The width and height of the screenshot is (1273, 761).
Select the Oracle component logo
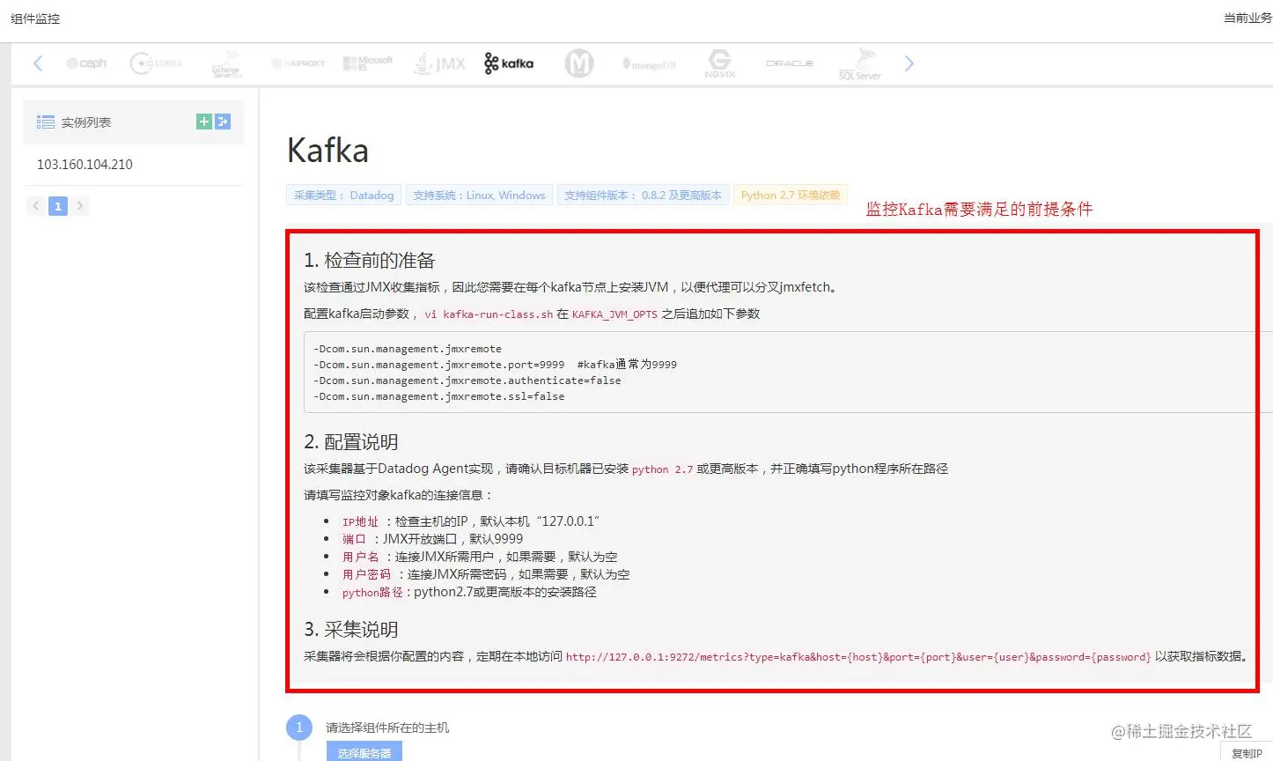click(x=790, y=63)
